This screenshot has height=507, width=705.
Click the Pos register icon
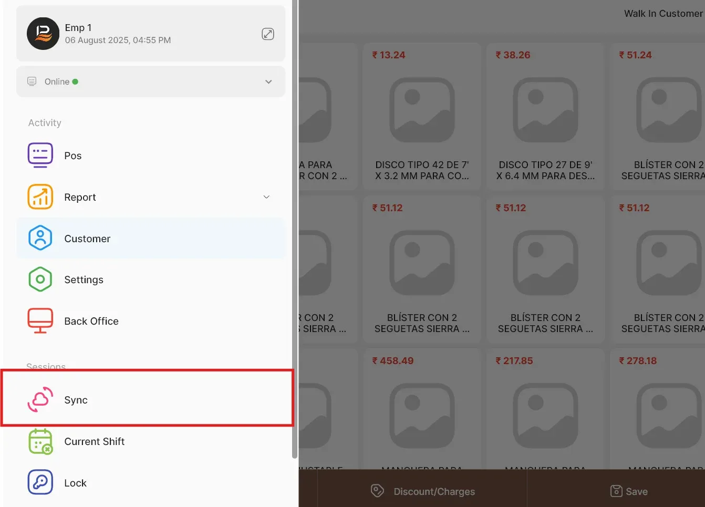pyautogui.click(x=40, y=156)
